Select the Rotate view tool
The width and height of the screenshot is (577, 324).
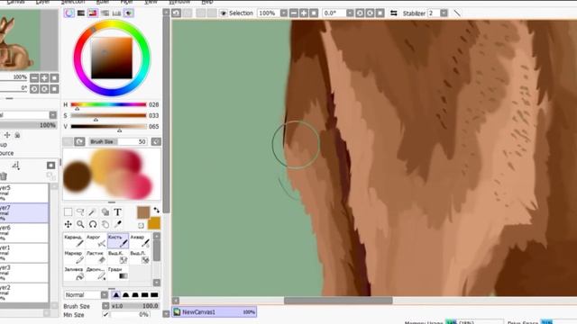pos(93,224)
